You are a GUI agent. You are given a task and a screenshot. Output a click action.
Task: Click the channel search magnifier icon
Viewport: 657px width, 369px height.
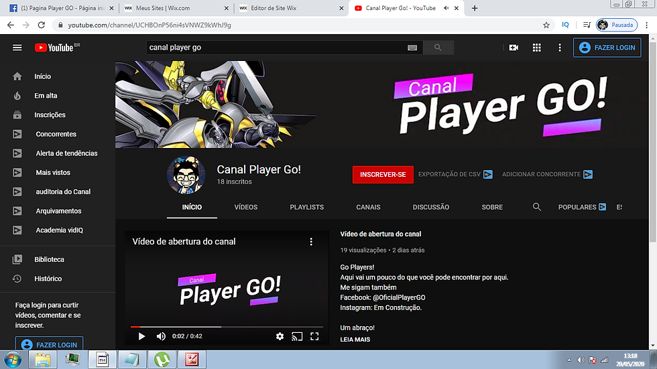coord(537,207)
